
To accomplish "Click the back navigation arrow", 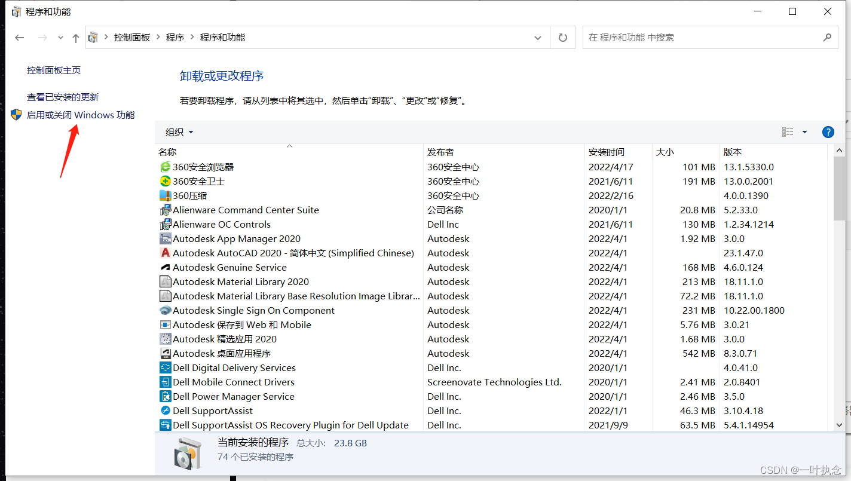I will pyautogui.click(x=20, y=38).
